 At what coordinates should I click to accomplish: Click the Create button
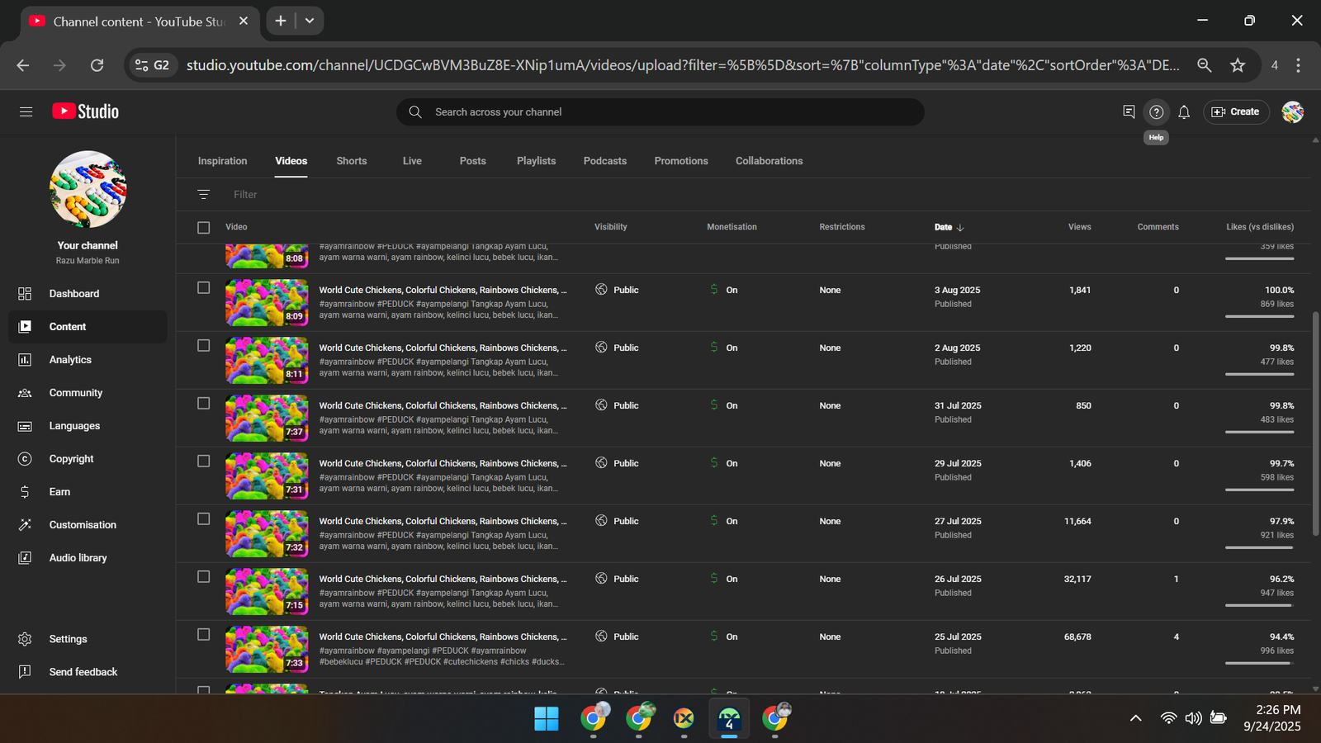[1236, 112]
